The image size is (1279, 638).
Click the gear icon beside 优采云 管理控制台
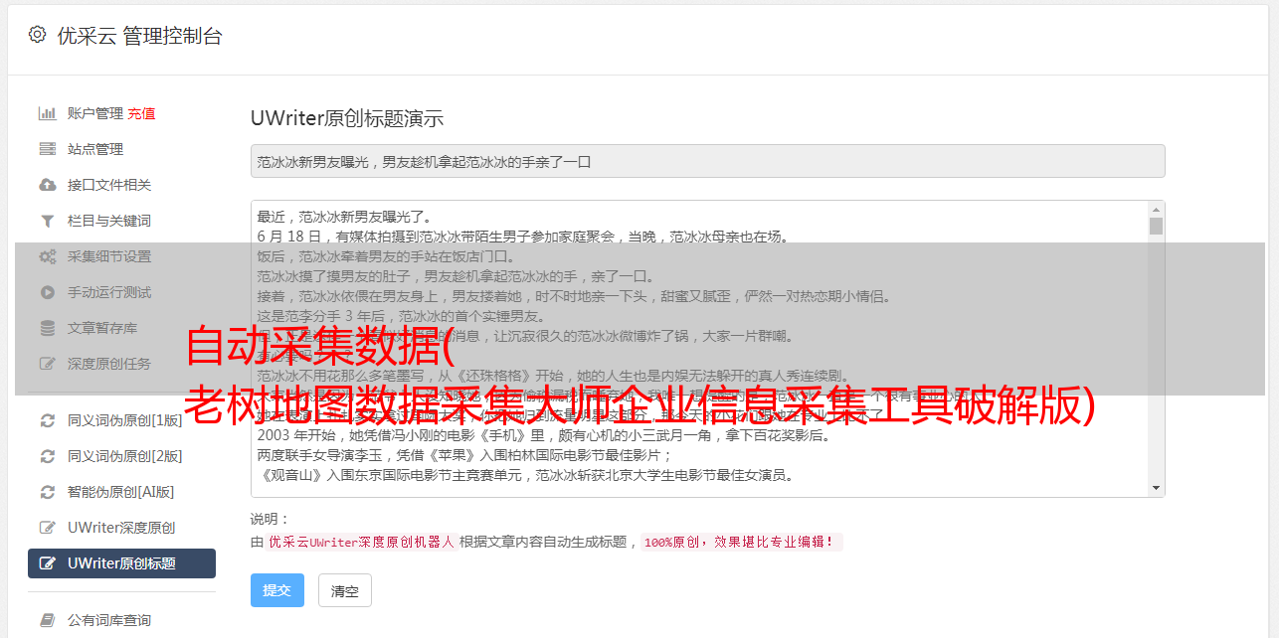pos(37,35)
